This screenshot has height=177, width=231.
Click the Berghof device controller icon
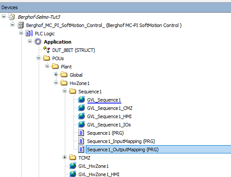coord(20,25)
